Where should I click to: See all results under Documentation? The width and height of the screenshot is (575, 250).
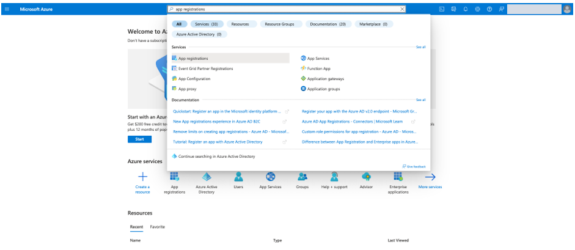420,100
